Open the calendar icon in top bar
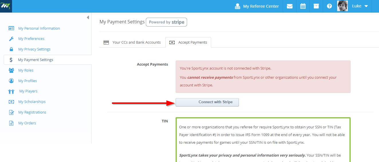The image size is (379, 162). (303, 6)
